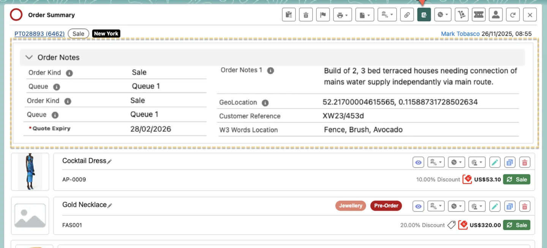Click the outlined tag icon on Gold Necklace
This screenshot has height=248, width=547.
coord(451,225)
